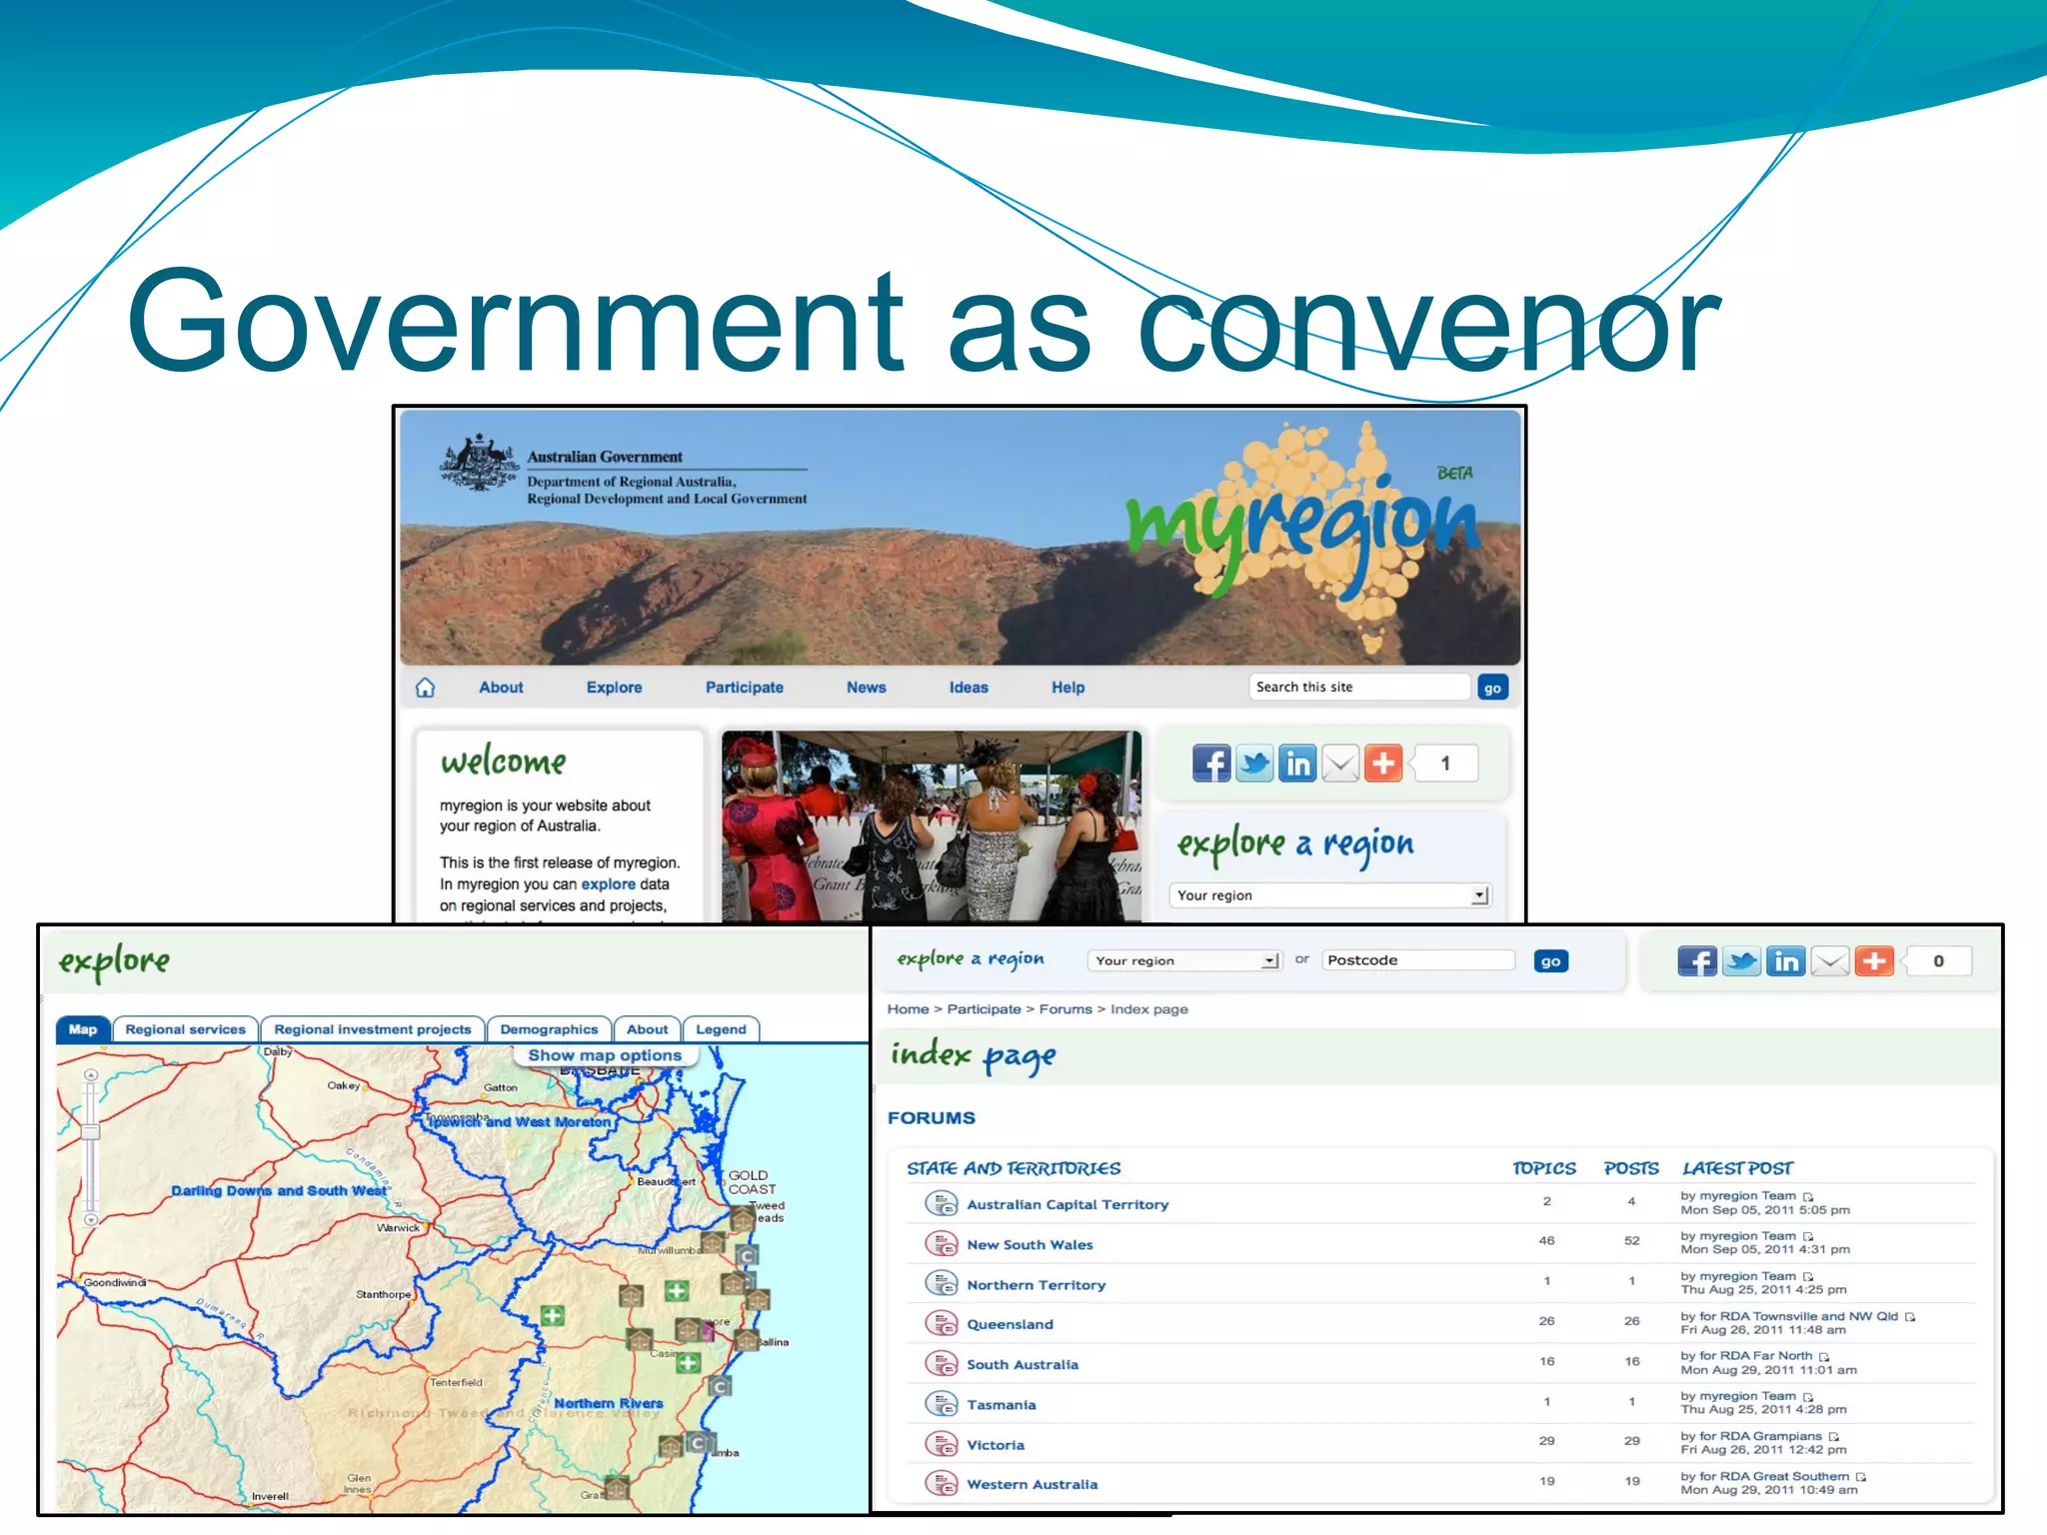Open the News menu item
Screen dimensions: 2047x1535
pyautogui.click(x=867, y=688)
